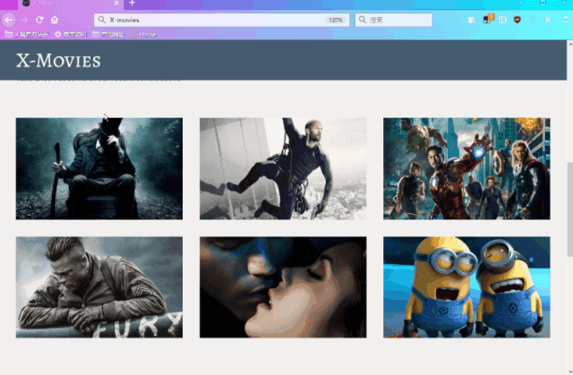573x375 pixels.
Task: Open the gear bookmark in bookmarks bar
Action: 70,34
